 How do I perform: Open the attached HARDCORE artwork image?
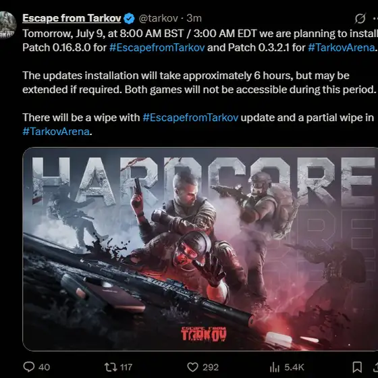[x=200, y=249]
